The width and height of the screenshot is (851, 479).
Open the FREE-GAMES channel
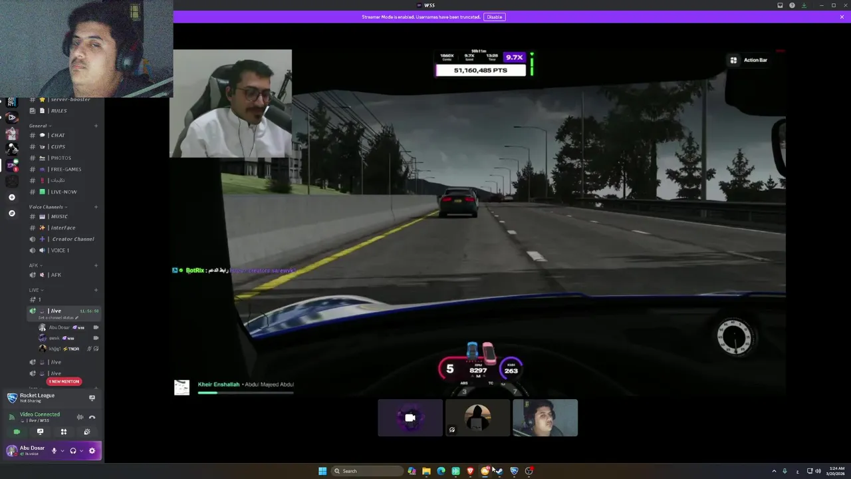[63, 169]
